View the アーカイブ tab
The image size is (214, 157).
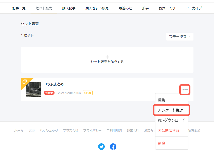coord(193,8)
